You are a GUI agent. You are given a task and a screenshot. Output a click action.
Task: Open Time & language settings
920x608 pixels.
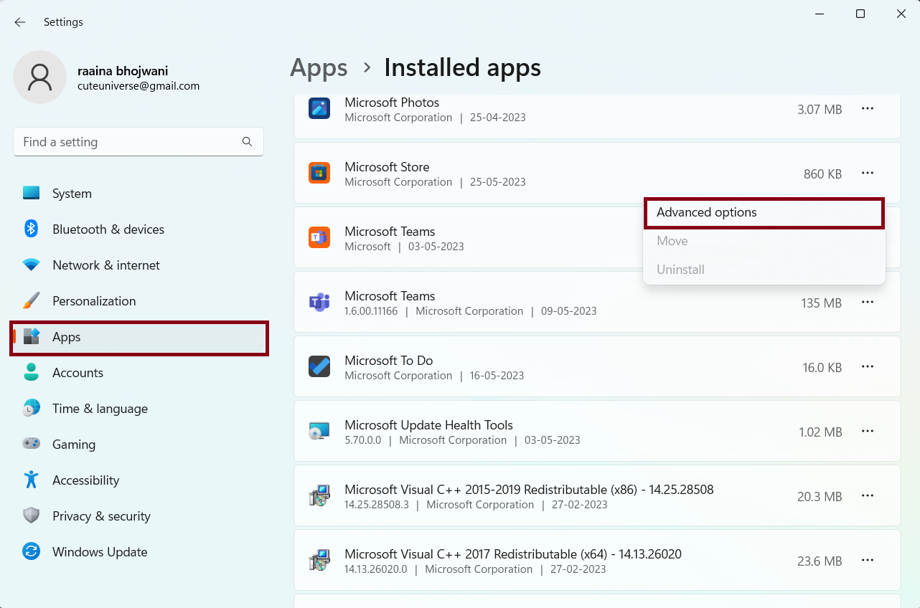pos(100,409)
